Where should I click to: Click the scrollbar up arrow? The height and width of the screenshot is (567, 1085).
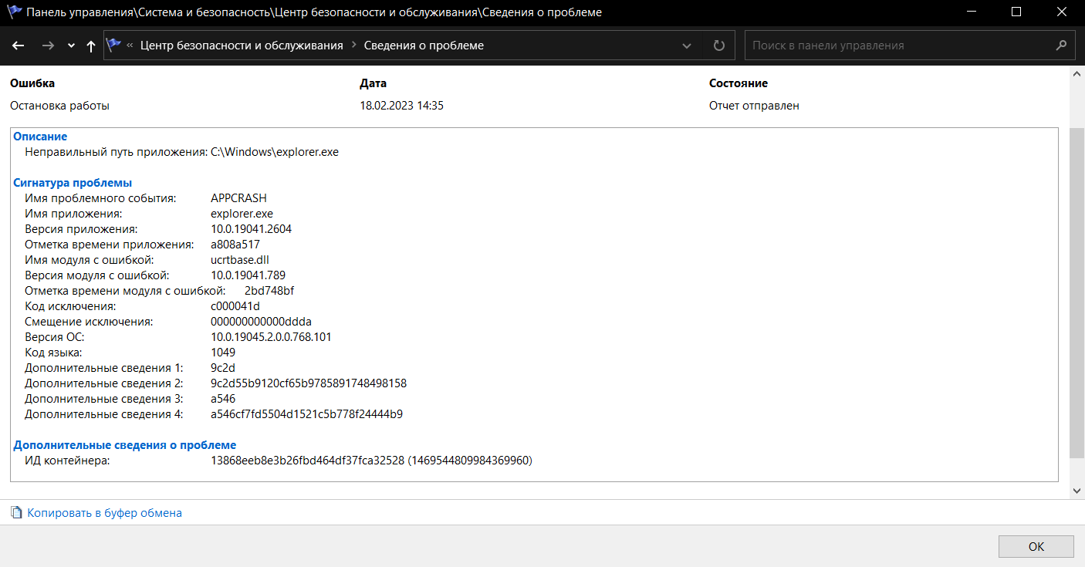pyautogui.click(x=1077, y=73)
